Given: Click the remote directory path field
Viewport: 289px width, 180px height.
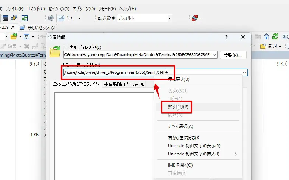Looking at the screenshot, I should click(x=118, y=72).
